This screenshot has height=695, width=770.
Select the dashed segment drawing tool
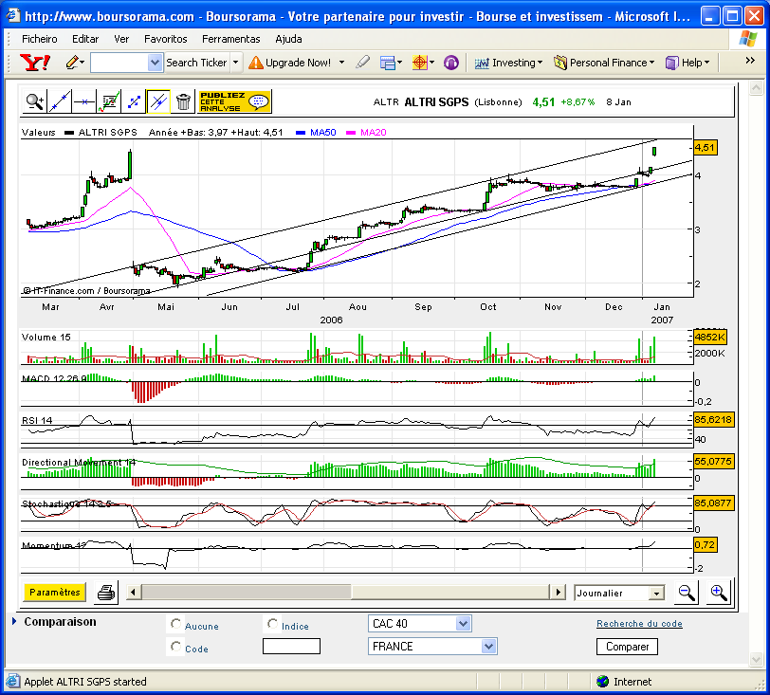point(134,101)
